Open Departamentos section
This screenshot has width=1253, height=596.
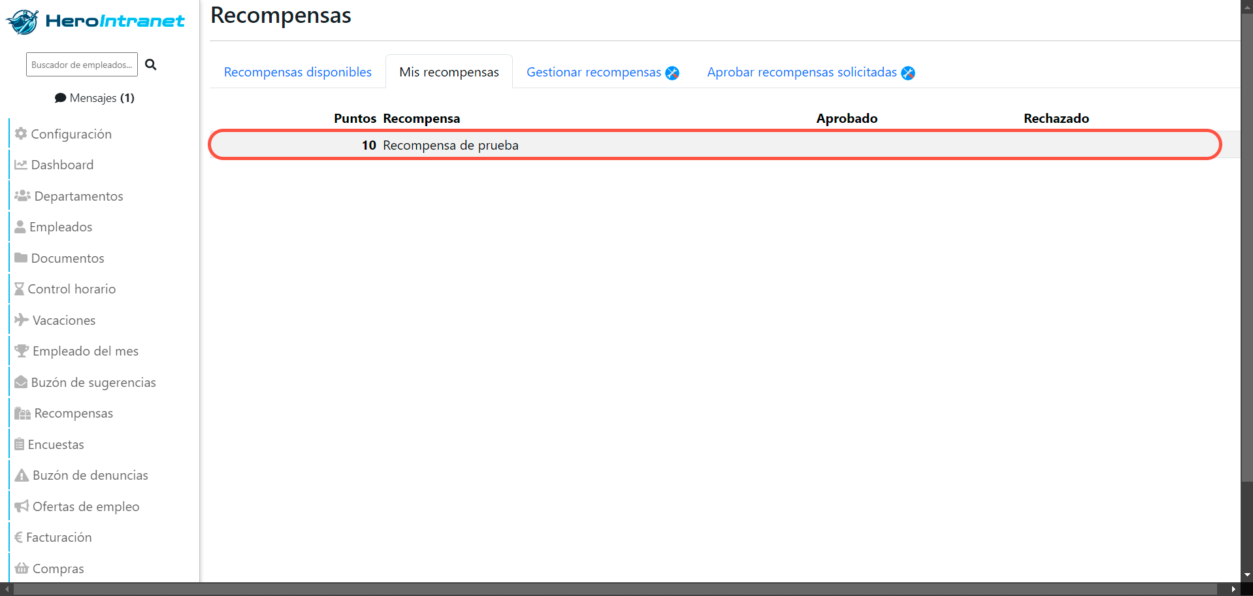(x=78, y=196)
